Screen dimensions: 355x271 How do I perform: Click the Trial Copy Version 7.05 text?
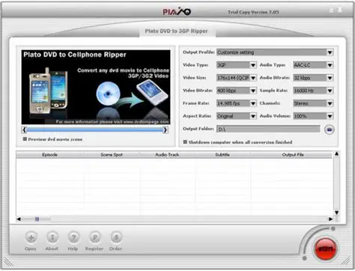point(253,12)
